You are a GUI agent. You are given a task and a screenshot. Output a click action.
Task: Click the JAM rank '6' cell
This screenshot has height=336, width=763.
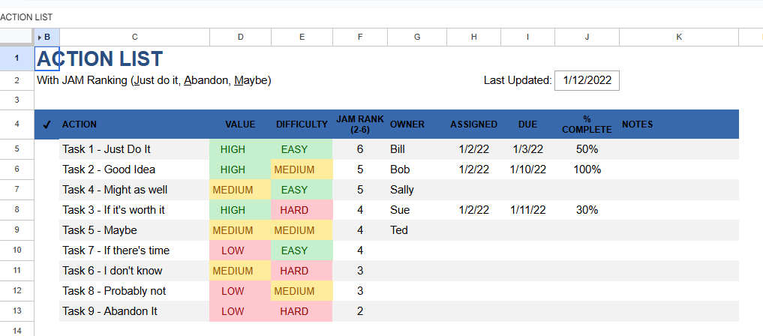pyautogui.click(x=360, y=149)
